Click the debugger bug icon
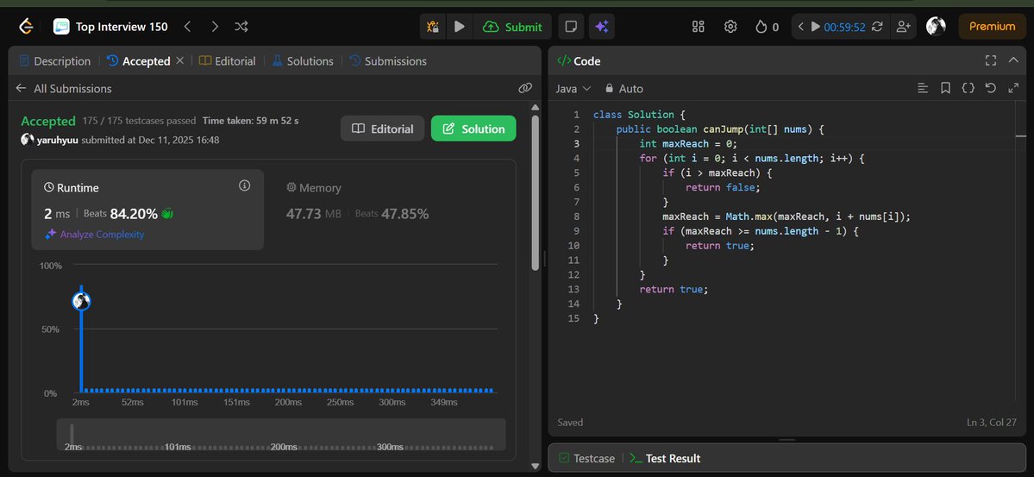 (x=433, y=27)
